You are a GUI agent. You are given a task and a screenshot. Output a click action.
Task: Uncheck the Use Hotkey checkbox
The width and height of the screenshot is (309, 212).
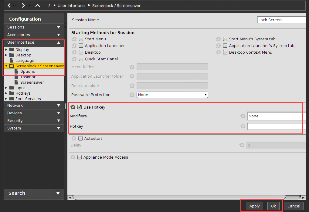tap(80, 107)
